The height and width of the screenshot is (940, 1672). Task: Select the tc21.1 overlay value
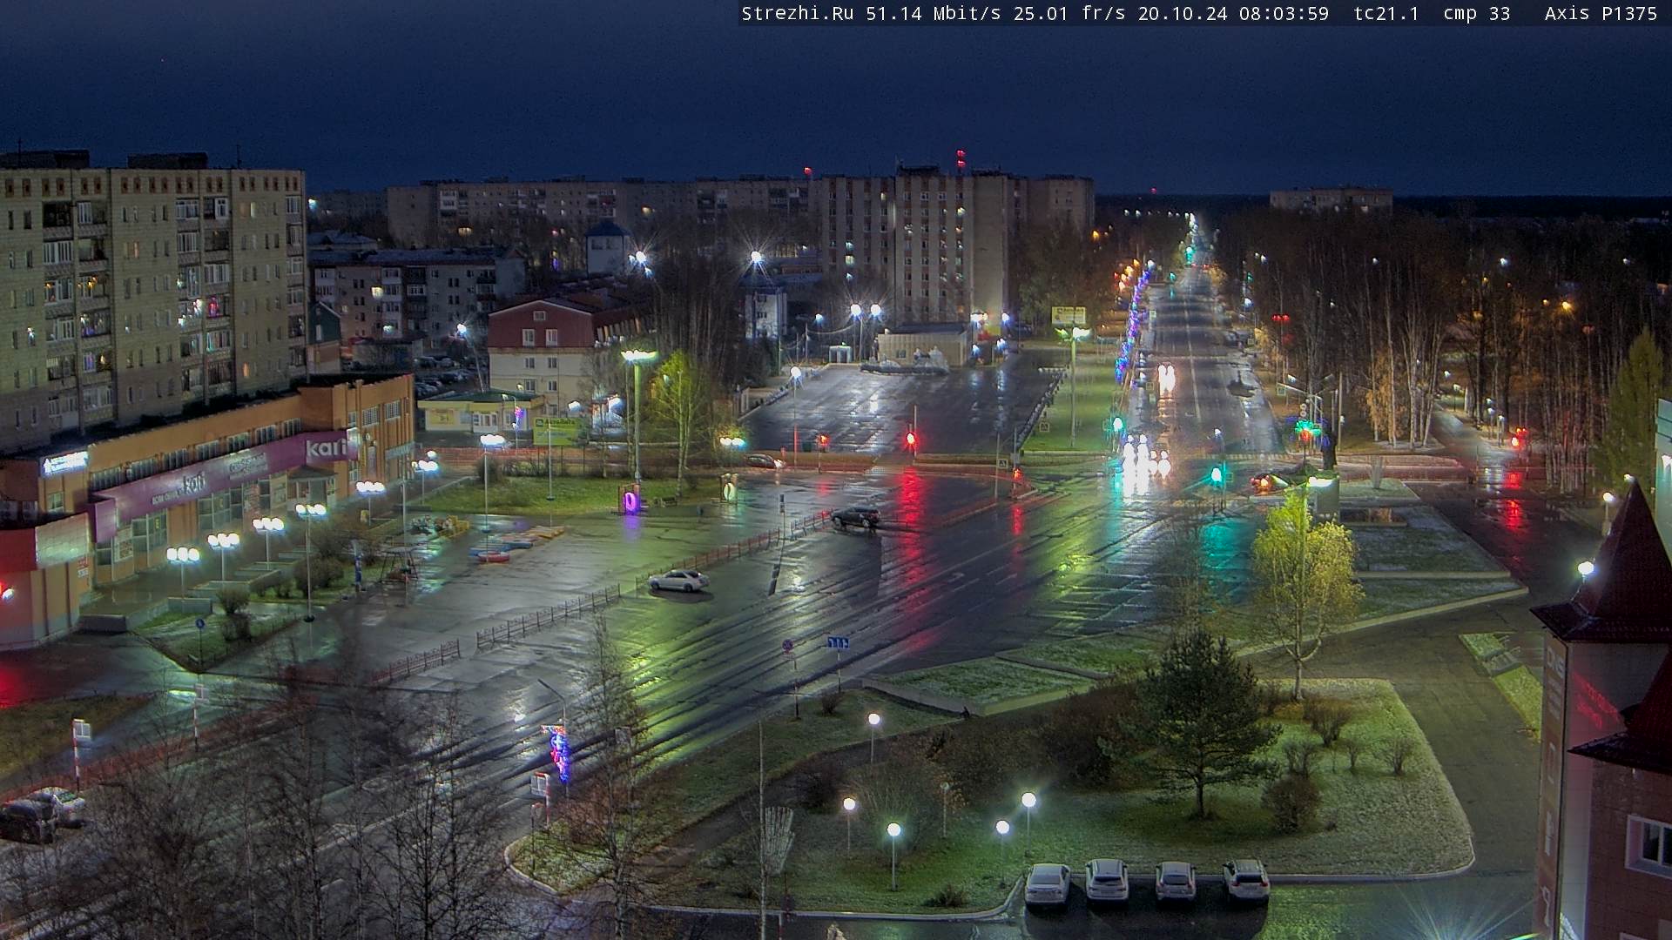(x=1386, y=13)
